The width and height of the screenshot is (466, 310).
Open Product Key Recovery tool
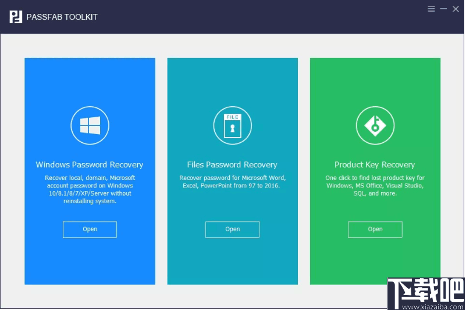[x=375, y=229]
